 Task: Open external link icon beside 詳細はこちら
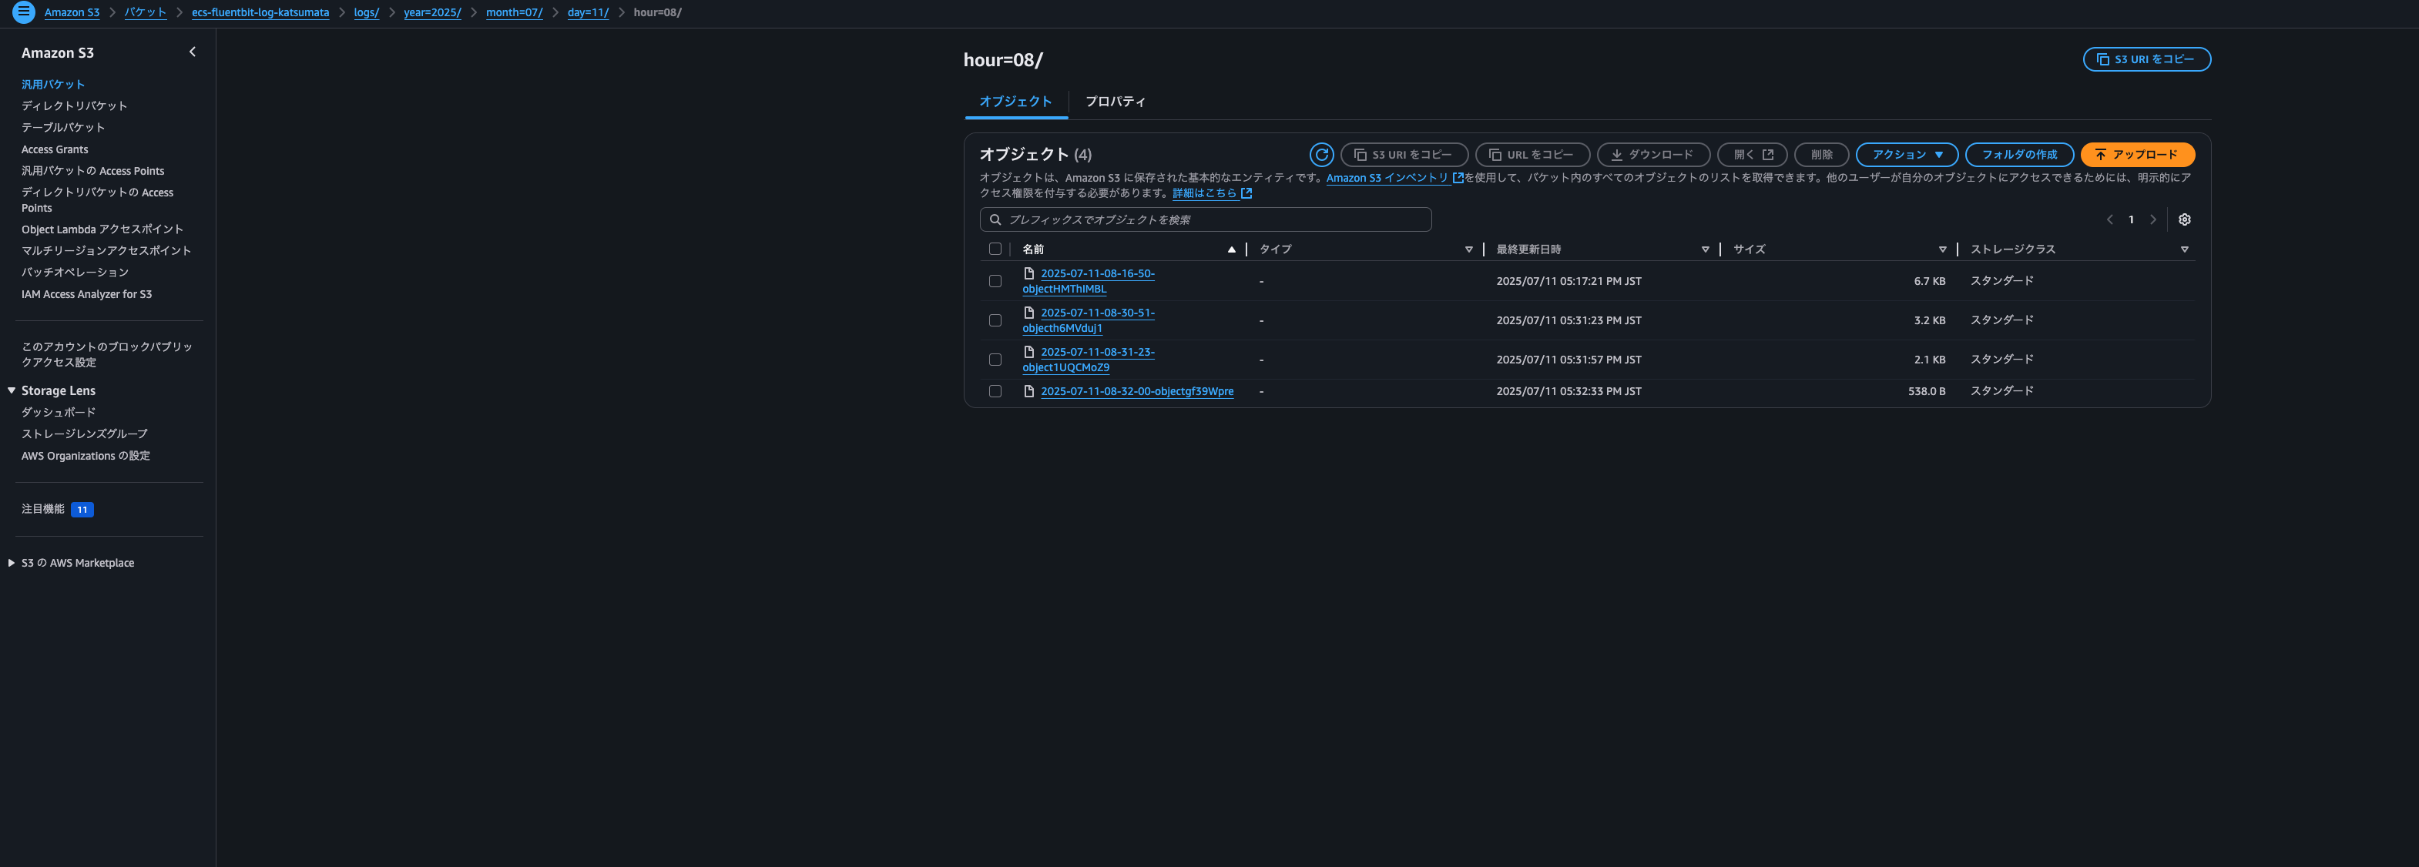pyautogui.click(x=1246, y=193)
